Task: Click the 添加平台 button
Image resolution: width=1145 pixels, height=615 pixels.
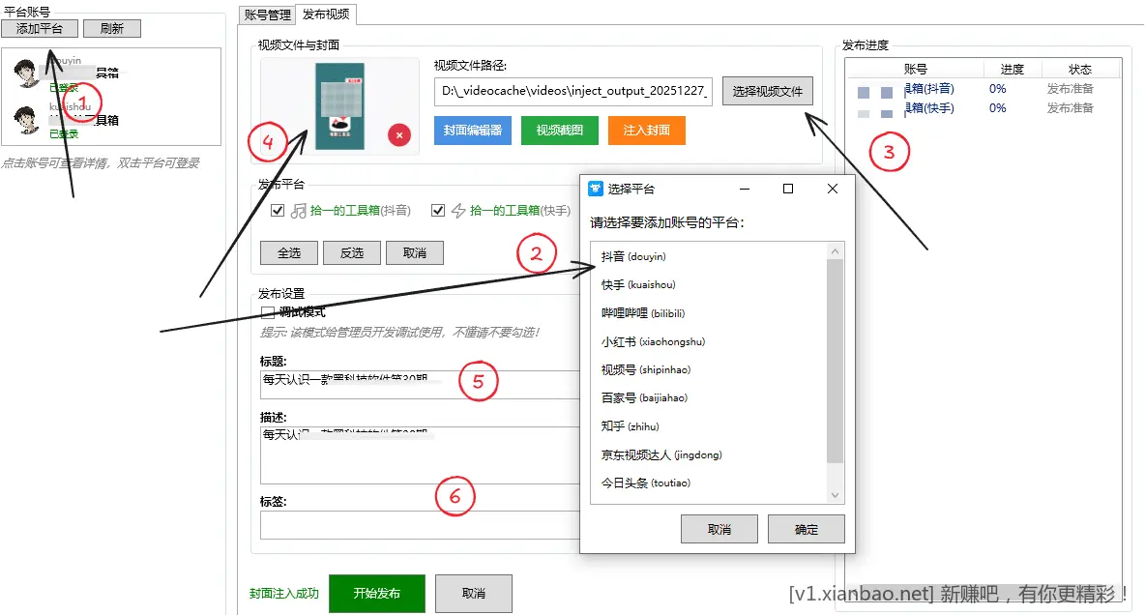Action: click(x=39, y=28)
